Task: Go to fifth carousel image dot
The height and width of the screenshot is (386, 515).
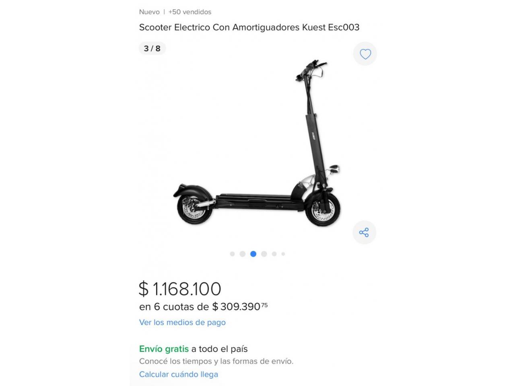Action: 274,254
